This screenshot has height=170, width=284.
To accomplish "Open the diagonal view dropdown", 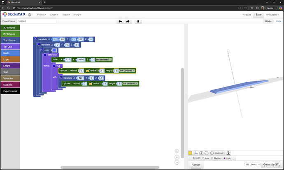I will [x=220, y=153].
